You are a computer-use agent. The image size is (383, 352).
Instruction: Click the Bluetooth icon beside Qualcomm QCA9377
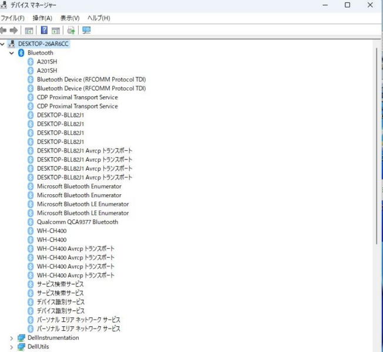[x=31, y=222]
